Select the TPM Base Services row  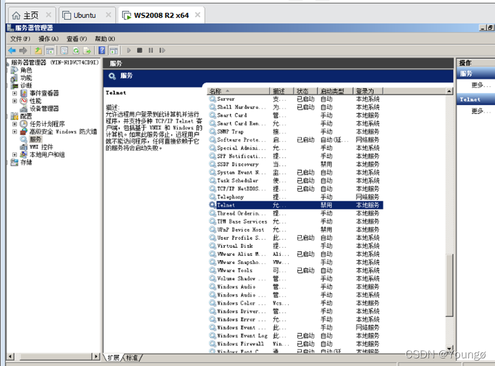coord(296,221)
